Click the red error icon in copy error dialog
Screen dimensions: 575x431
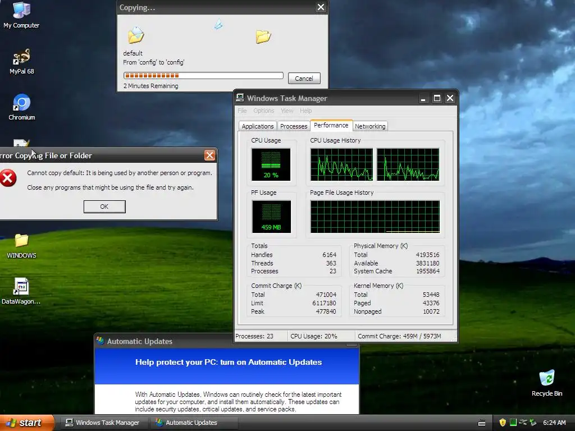point(8,178)
